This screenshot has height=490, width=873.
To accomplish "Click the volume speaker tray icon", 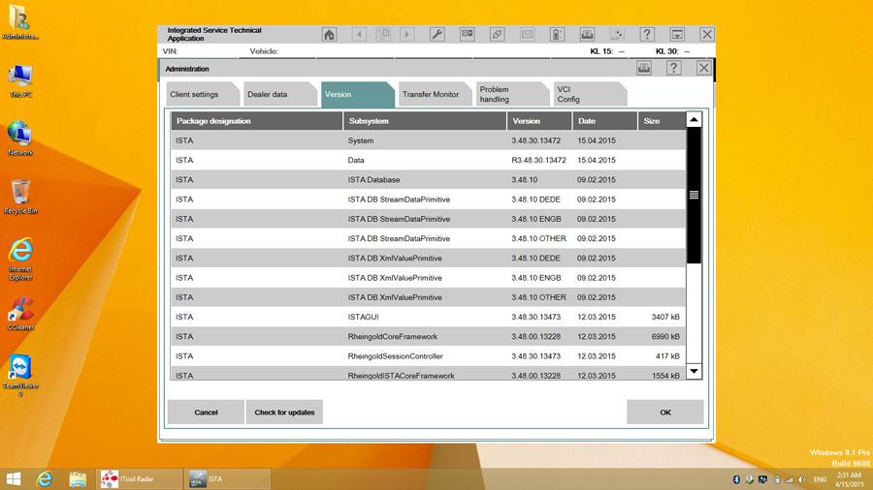I will 802,479.
